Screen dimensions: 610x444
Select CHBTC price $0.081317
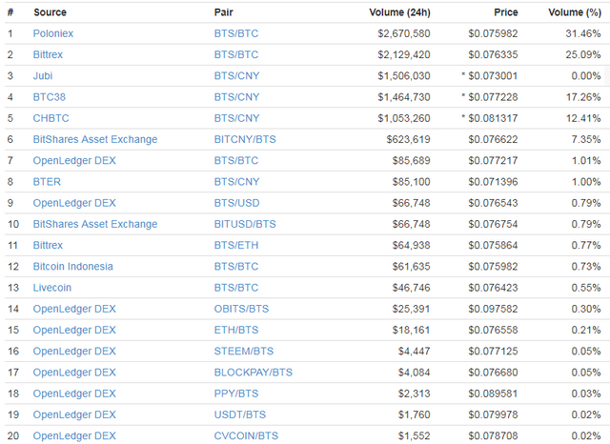point(493,118)
